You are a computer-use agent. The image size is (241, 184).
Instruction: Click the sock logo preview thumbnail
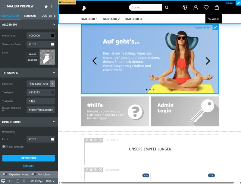point(47,57)
